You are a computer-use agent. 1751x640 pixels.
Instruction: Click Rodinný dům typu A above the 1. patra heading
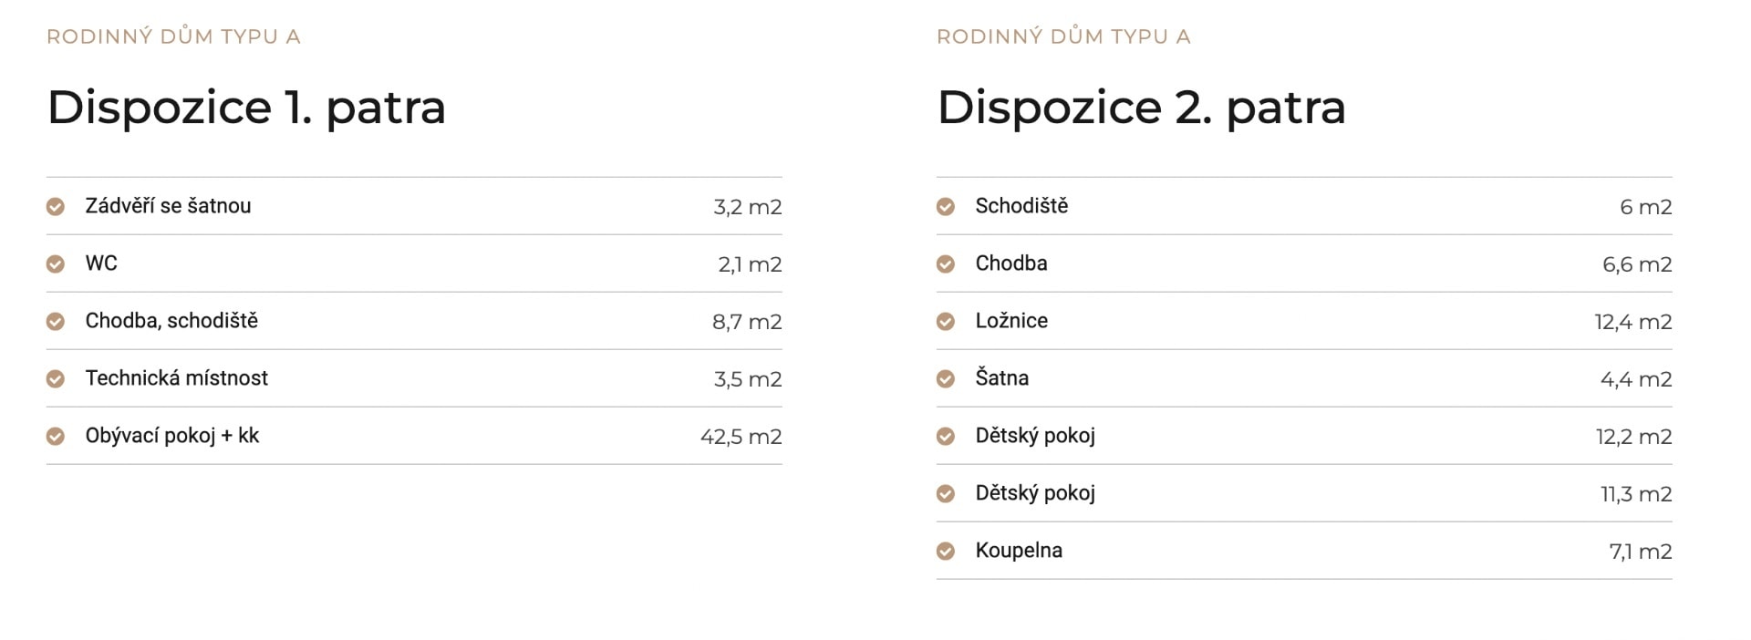point(173,36)
